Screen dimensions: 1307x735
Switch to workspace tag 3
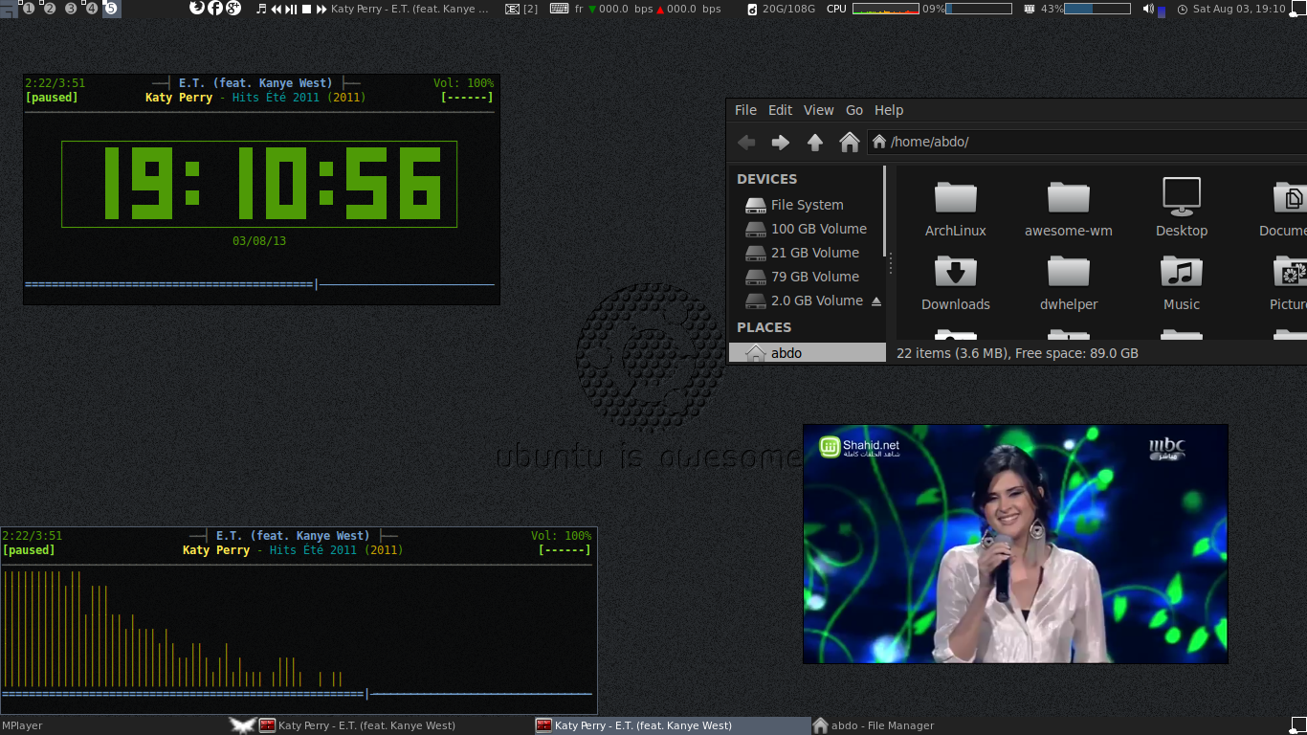[70, 9]
